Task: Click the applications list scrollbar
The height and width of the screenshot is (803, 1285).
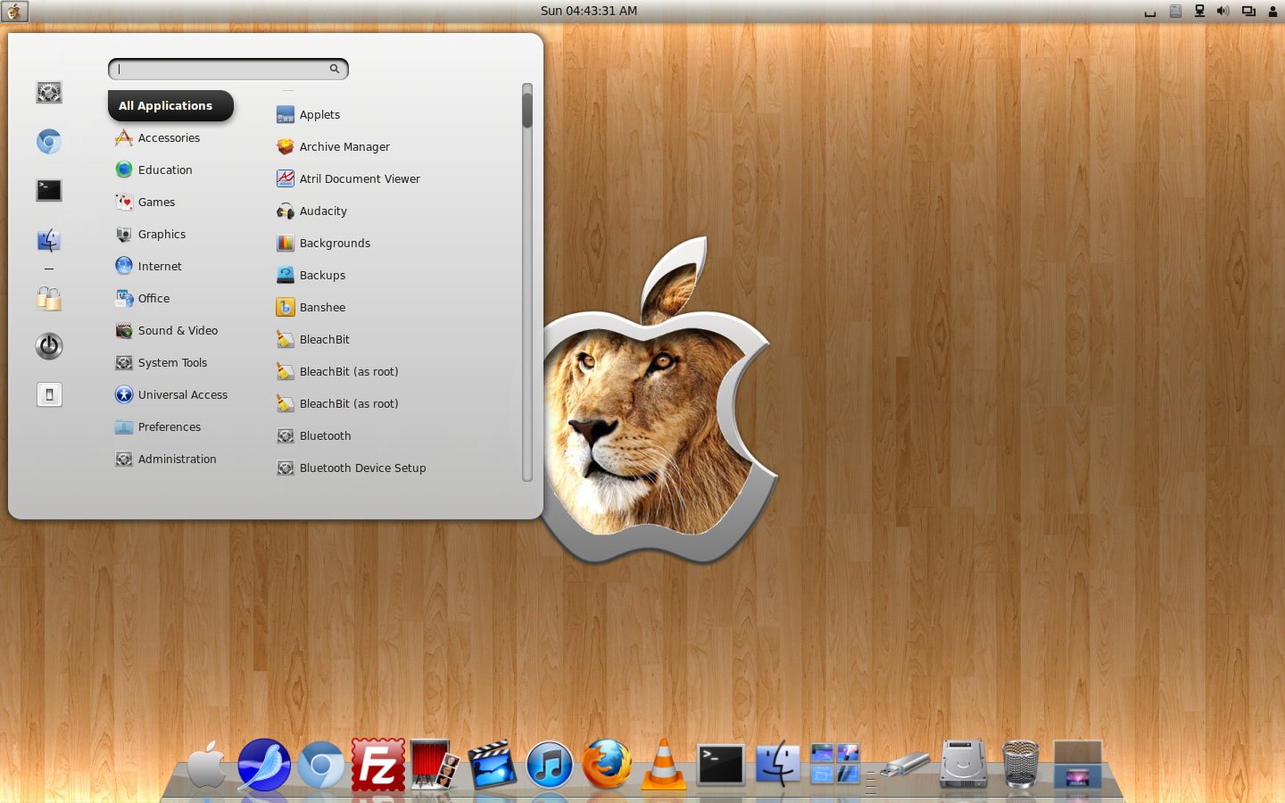Action: 527,286
